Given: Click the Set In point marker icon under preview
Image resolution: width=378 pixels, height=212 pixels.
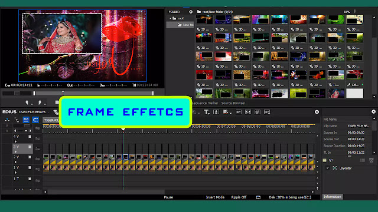Looking at the screenshot, I should click(x=27, y=102).
